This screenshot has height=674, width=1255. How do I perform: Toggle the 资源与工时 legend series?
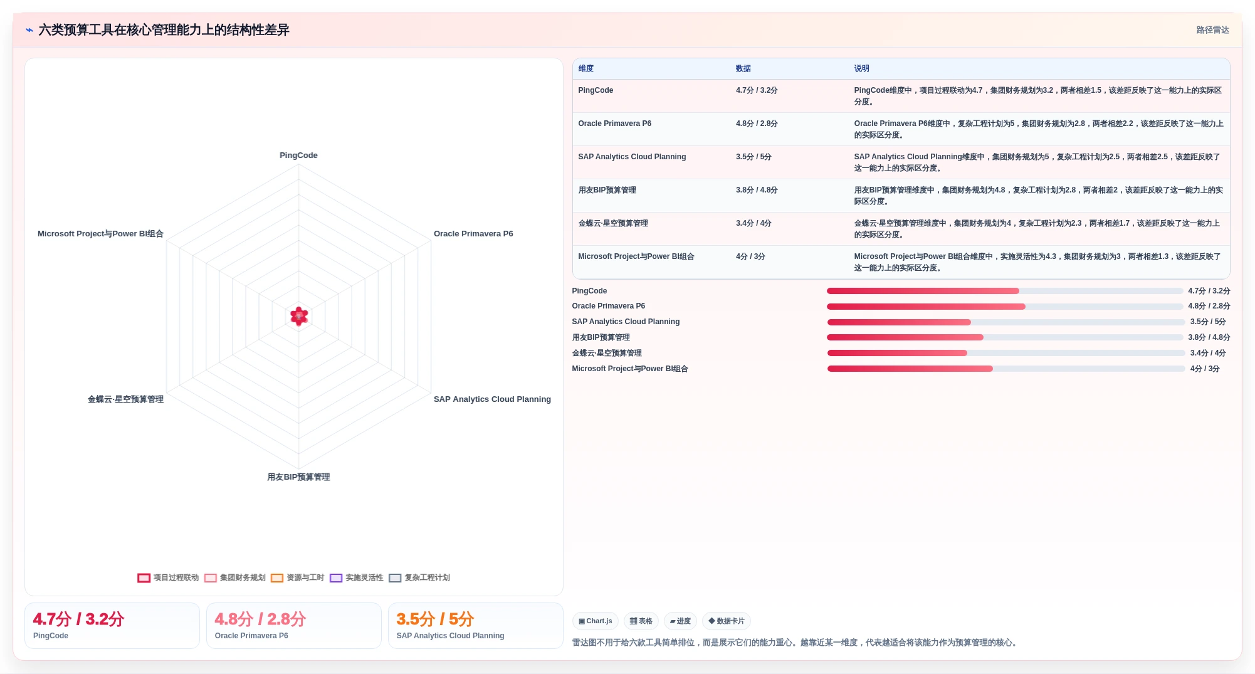click(x=298, y=578)
